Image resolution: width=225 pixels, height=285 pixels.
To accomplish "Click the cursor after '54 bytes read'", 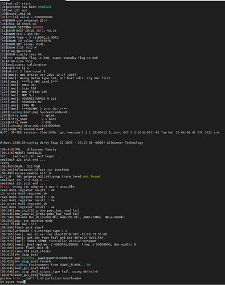I will pyautogui.click(x=24, y=282).
